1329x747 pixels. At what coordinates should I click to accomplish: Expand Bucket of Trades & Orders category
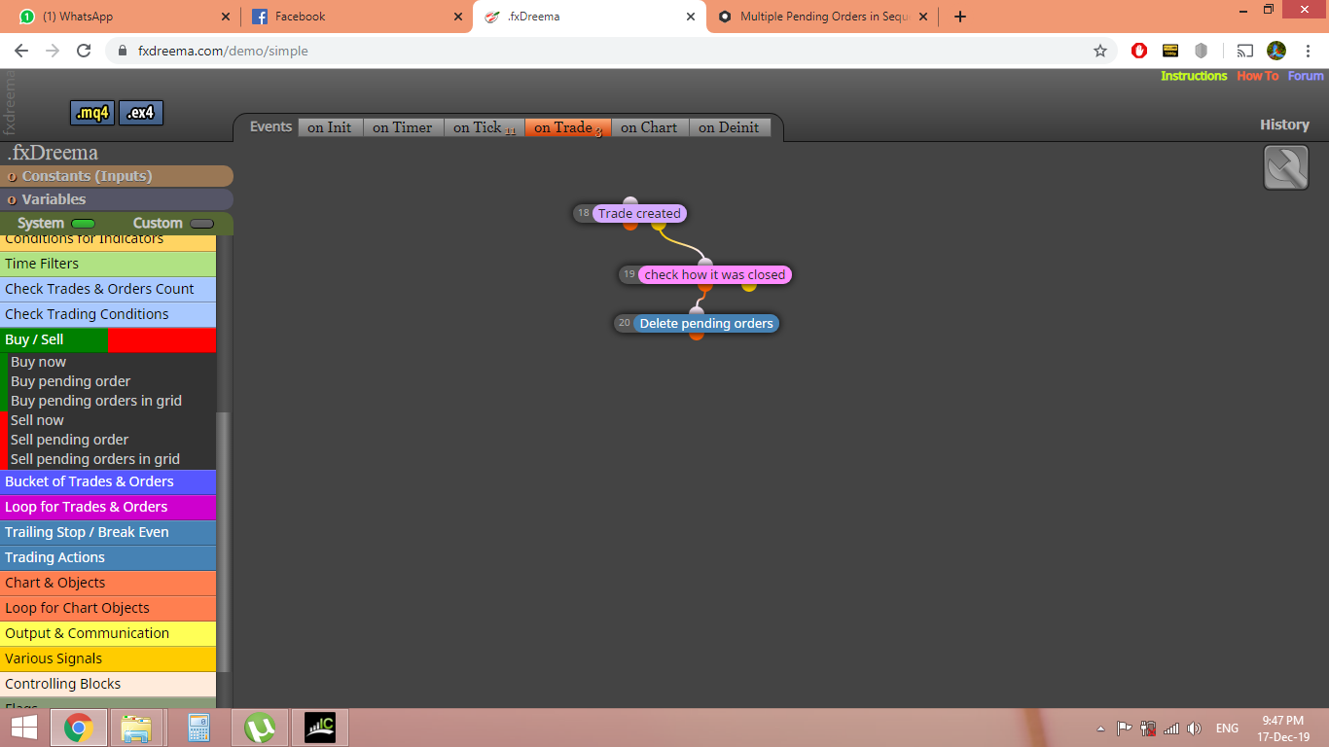[108, 481]
